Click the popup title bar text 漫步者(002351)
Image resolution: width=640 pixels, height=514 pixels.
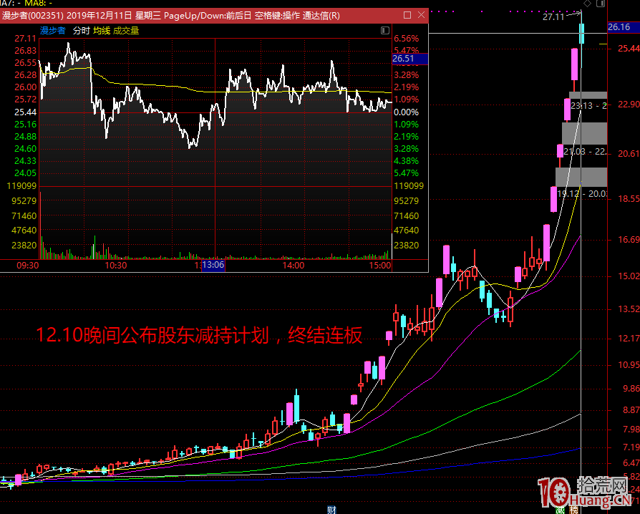[x=33, y=16]
